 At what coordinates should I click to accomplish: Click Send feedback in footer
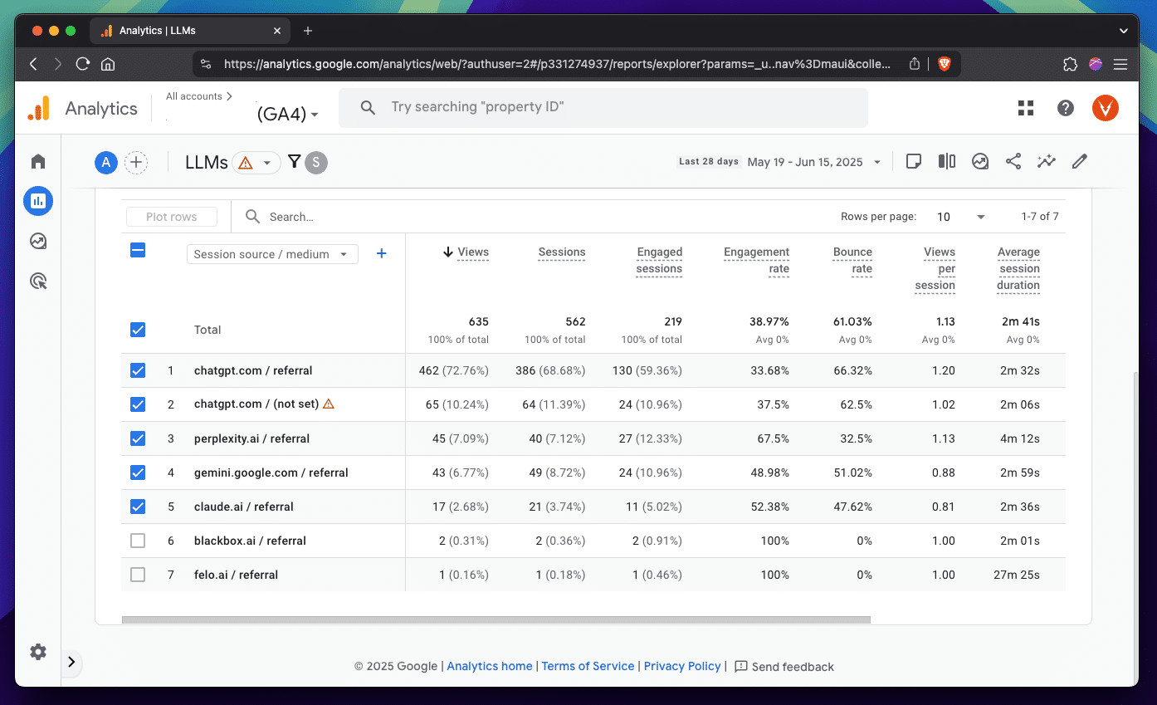[x=784, y=667]
